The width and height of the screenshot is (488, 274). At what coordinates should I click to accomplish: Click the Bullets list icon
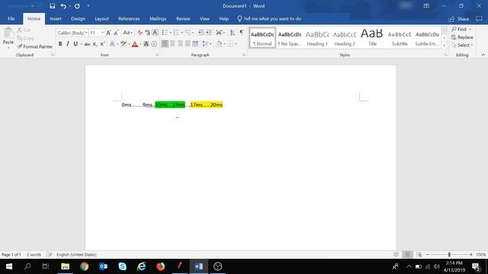(165, 33)
